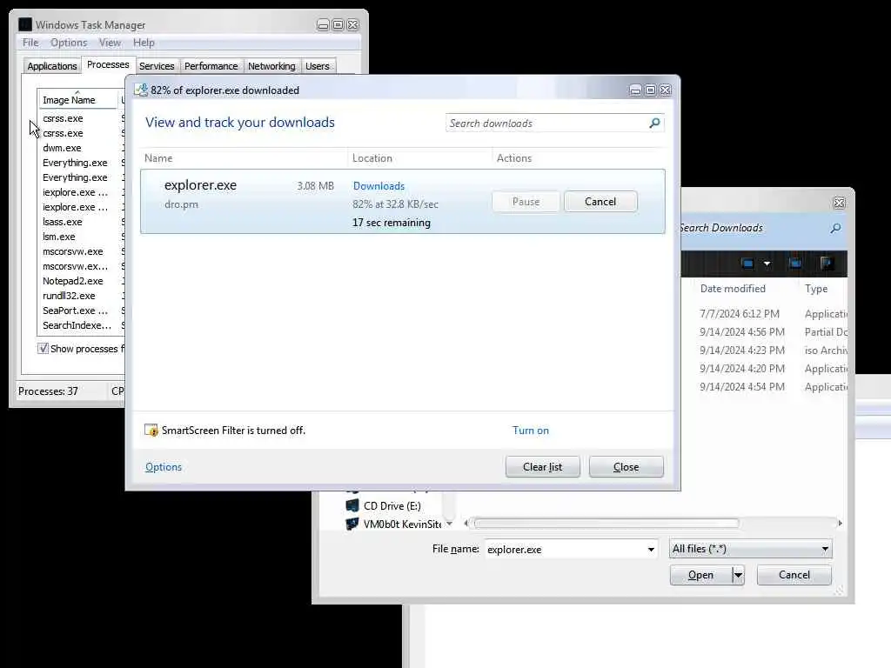The width and height of the screenshot is (891, 668).
Task: Click the Task Manager title bar icon
Action: (x=25, y=24)
